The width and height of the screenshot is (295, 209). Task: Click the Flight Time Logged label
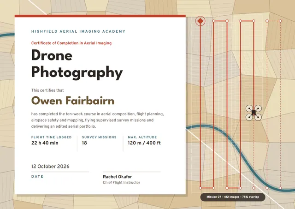(x=51, y=137)
